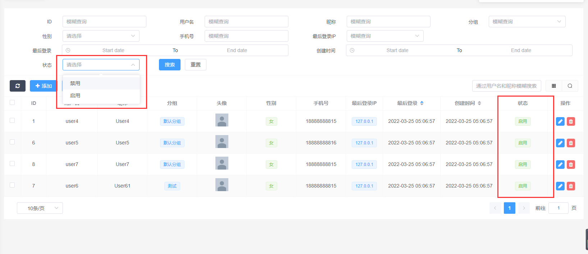Image resolution: width=588 pixels, height=254 pixels.
Task: Click the blue 搜索 button
Action: [169, 65]
